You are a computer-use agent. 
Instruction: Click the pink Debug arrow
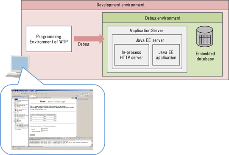(x=89, y=39)
